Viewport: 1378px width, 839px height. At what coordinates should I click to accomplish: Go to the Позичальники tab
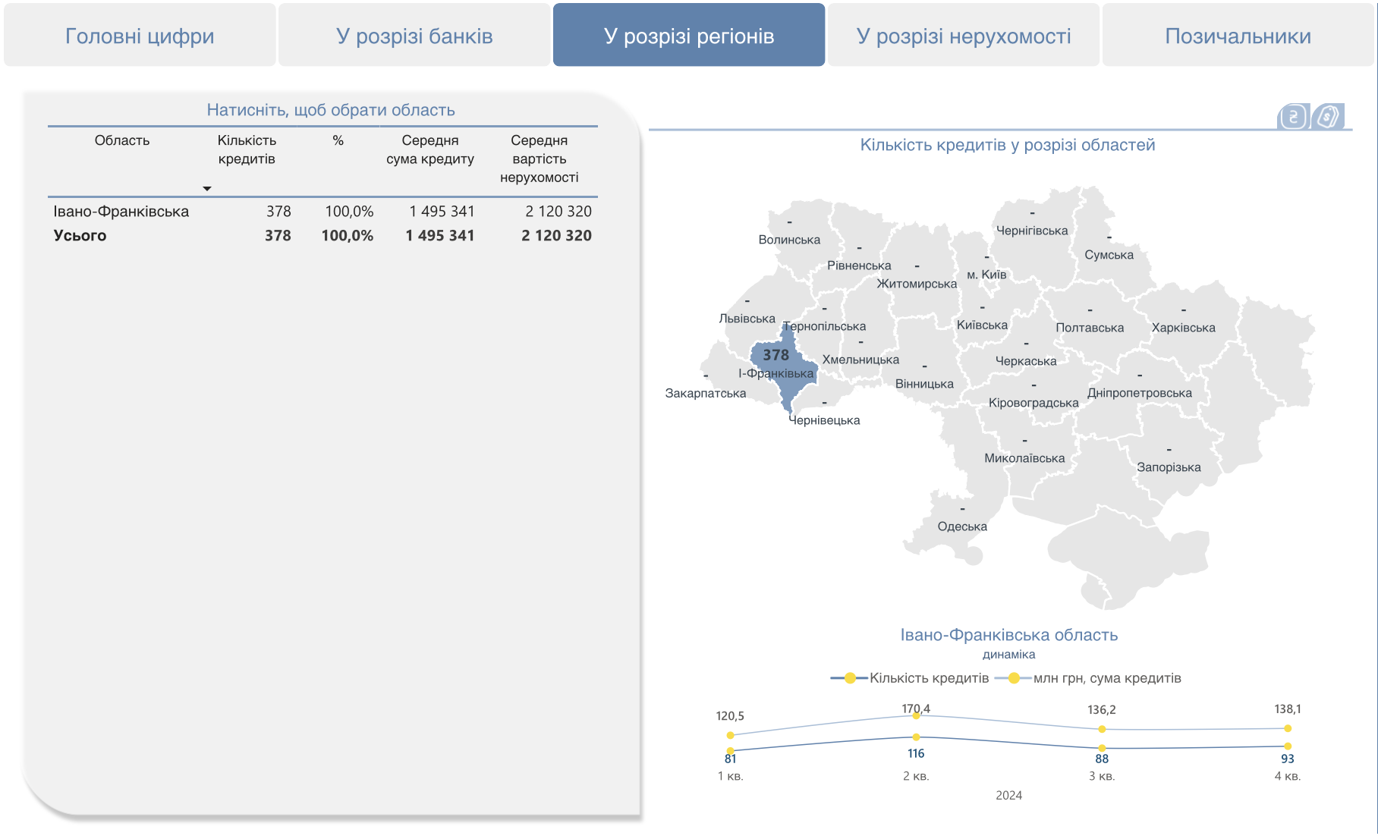1238,36
